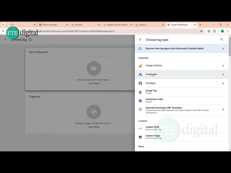Select the Custom Image picture icon

click(x=140, y=137)
